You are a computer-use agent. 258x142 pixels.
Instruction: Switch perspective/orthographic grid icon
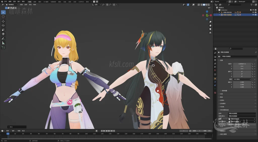(210, 33)
